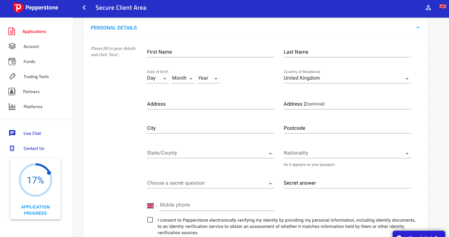Click the Applications document icon in sidebar
Screen dimensions: 449x237
coord(12,31)
